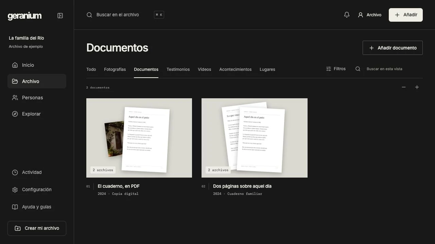
Task: Click the Añadir button in header
Action: pyautogui.click(x=406, y=15)
